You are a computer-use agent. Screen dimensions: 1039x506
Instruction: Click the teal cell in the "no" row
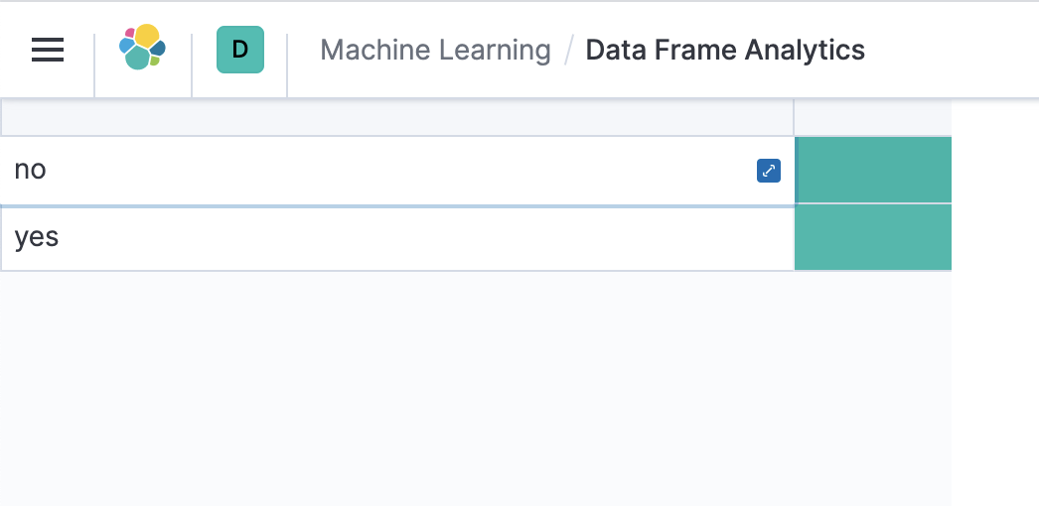coord(873,171)
